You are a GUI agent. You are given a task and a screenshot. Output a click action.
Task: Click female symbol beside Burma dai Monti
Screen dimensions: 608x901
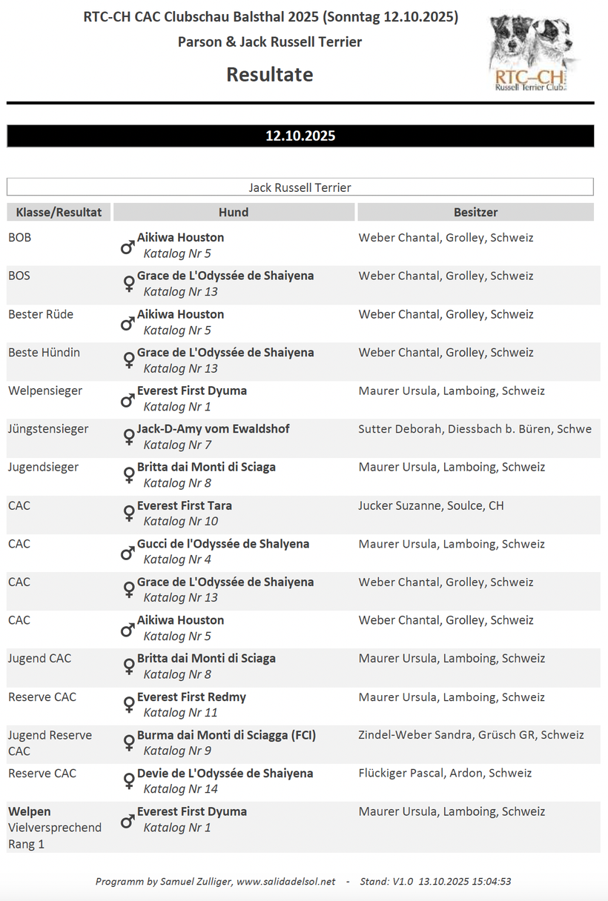[128, 743]
